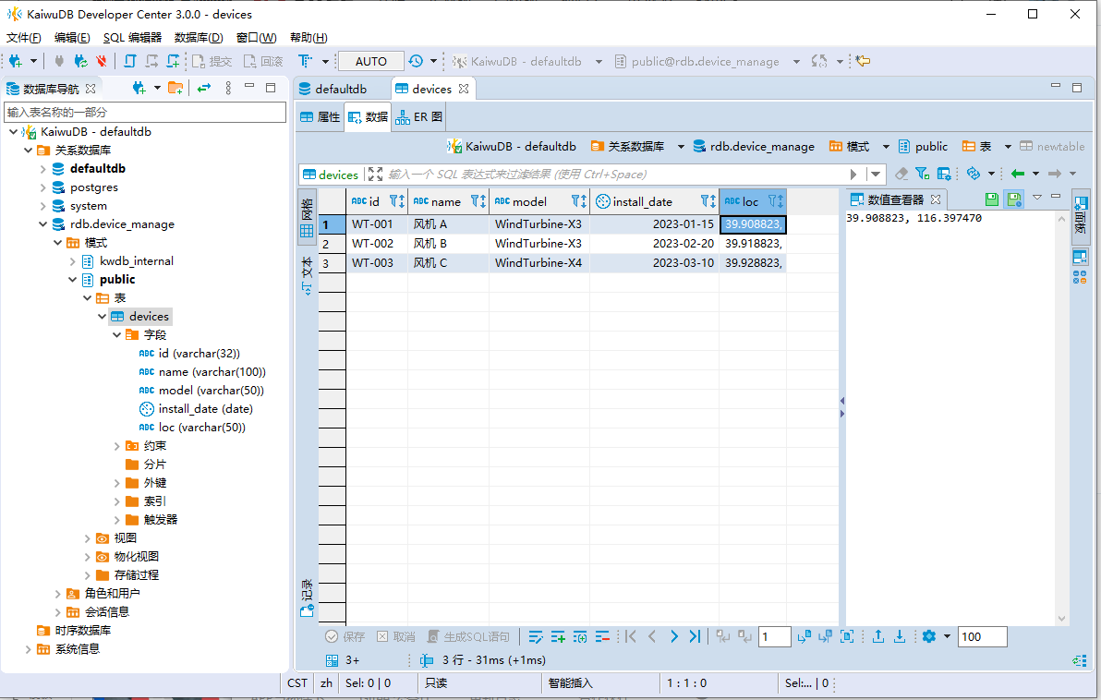Click the export data upload icon
Image resolution: width=1101 pixels, height=700 pixels.
[878, 637]
